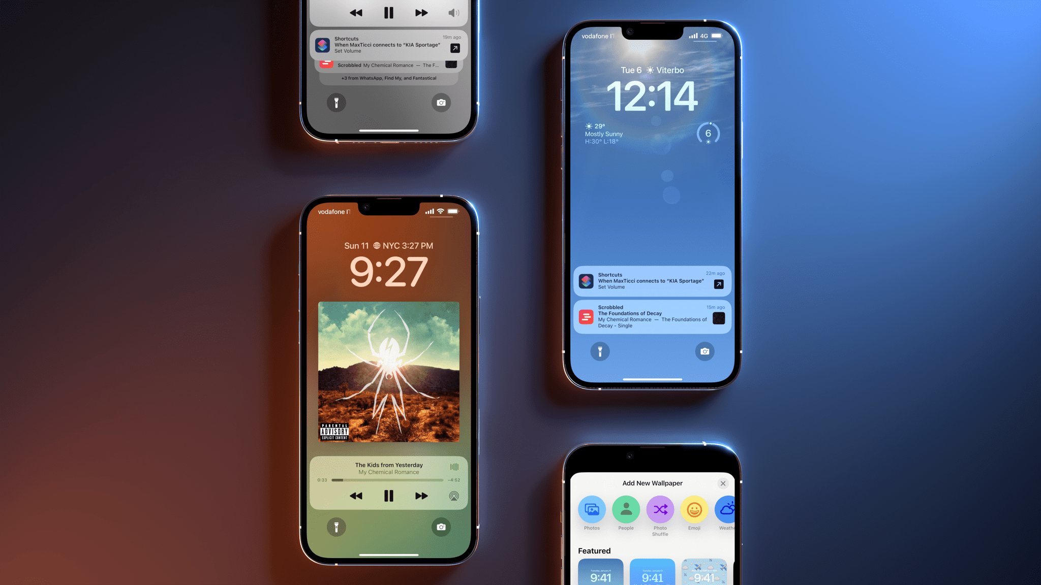Open the Scrobbled notification for Foundations of Decay

coord(652,316)
